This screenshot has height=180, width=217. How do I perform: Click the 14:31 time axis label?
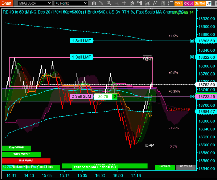tap(11, 175)
